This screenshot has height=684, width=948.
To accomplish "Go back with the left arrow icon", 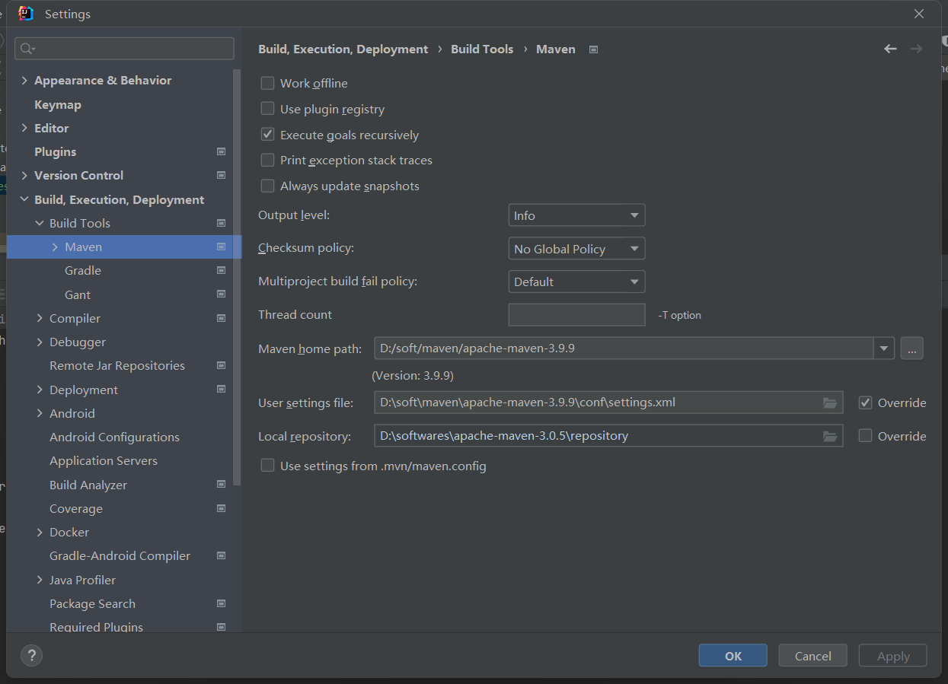I will (890, 49).
